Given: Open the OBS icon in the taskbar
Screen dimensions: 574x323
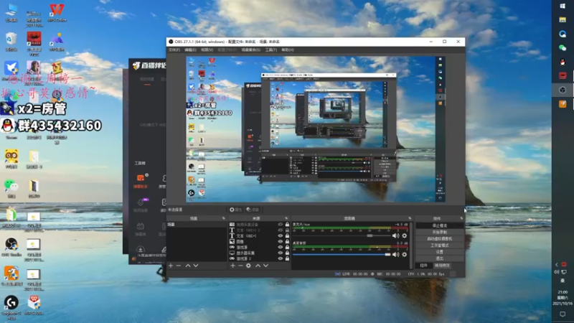Looking at the screenshot, I should [563, 90].
